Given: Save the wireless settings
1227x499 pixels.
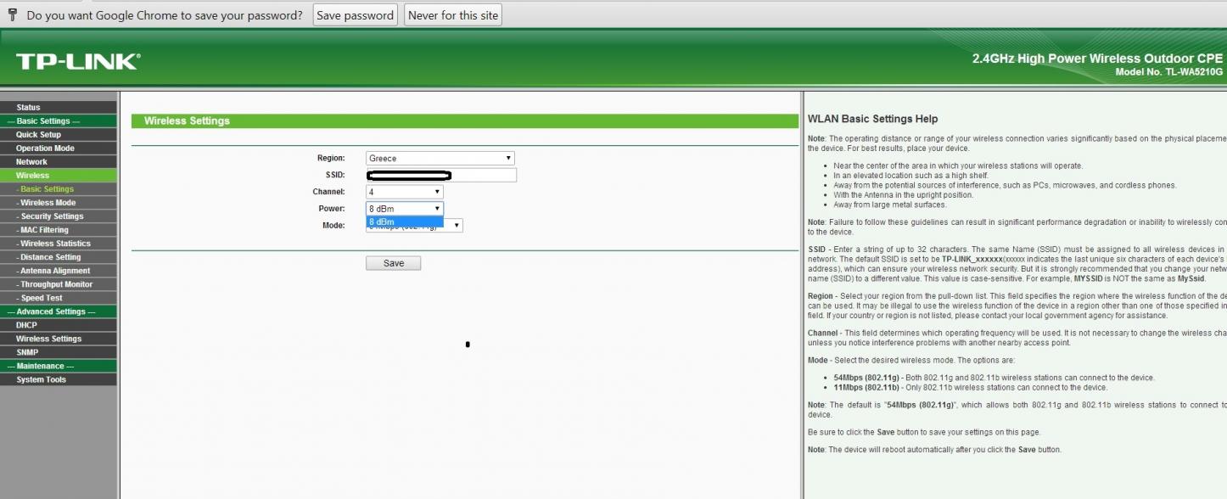Looking at the screenshot, I should click(393, 263).
